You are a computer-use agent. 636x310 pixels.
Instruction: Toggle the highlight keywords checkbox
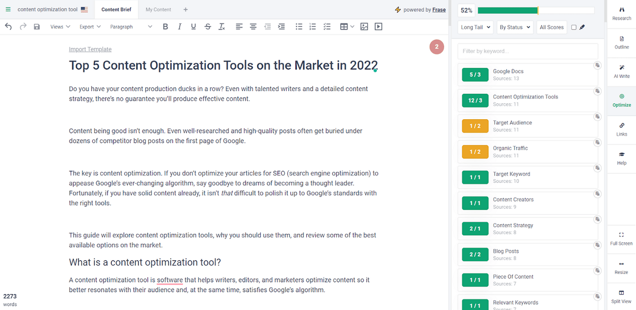click(574, 28)
